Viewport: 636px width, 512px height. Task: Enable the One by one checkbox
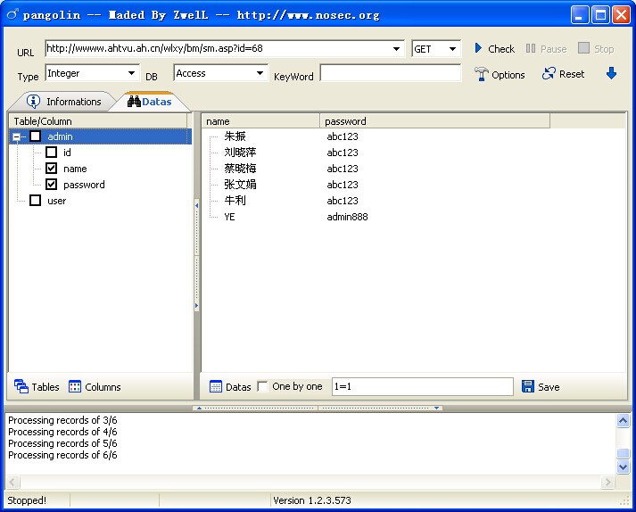click(x=262, y=386)
